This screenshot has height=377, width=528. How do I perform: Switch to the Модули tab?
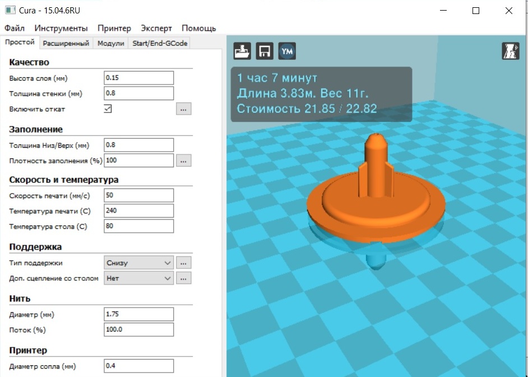[111, 43]
